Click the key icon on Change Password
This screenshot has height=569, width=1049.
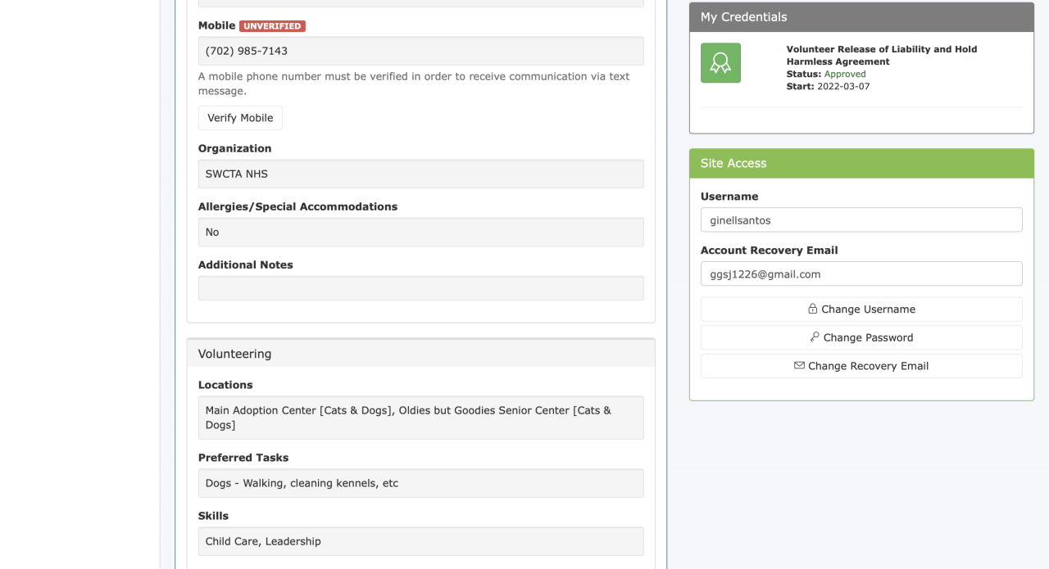[x=815, y=336]
